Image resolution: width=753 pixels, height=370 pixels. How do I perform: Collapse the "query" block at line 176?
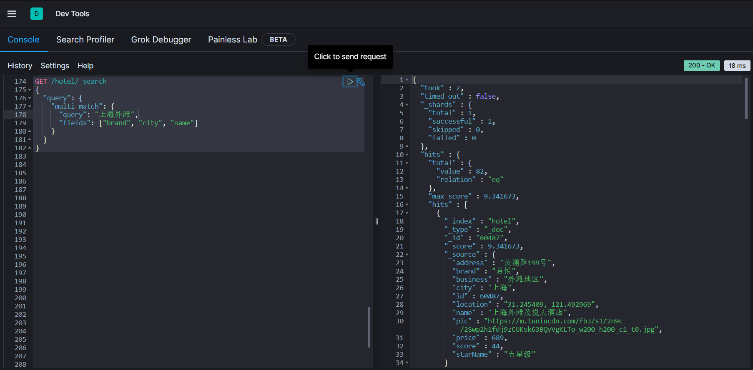(30, 98)
